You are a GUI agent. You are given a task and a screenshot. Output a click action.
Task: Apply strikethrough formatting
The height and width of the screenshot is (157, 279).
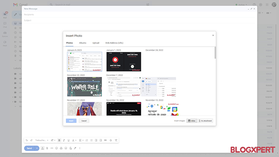click(x=111, y=140)
